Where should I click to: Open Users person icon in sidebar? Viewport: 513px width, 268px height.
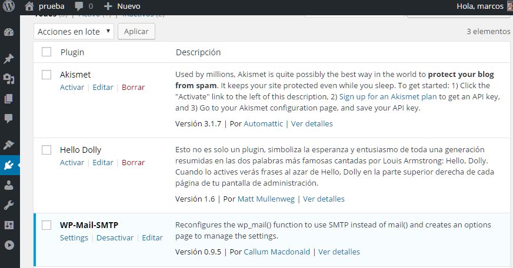pos(9,185)
